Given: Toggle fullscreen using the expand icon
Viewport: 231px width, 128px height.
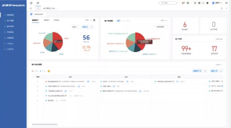Looking at the screenshot, I should (203, 3).
